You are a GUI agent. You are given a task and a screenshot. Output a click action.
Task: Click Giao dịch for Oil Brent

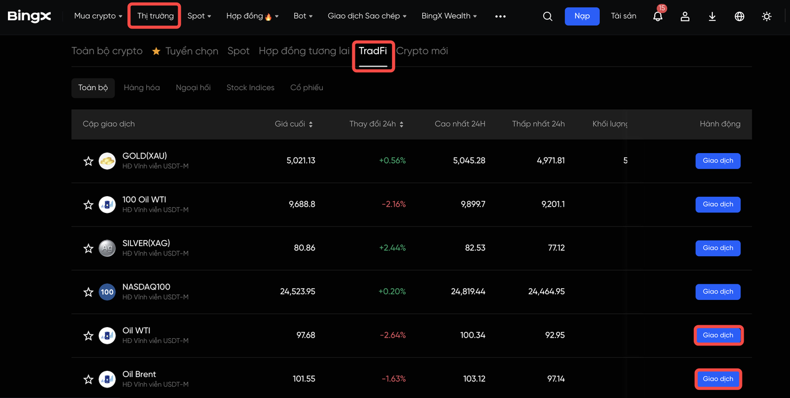click(718, 379)
